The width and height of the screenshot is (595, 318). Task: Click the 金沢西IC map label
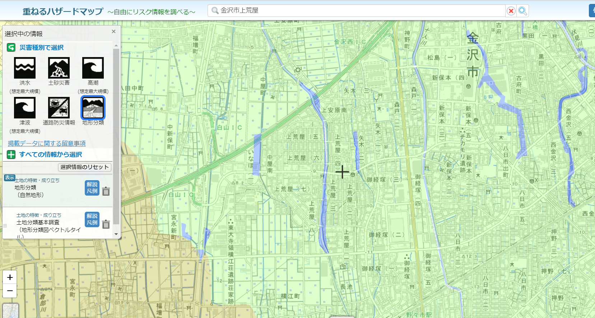(350, 42)
